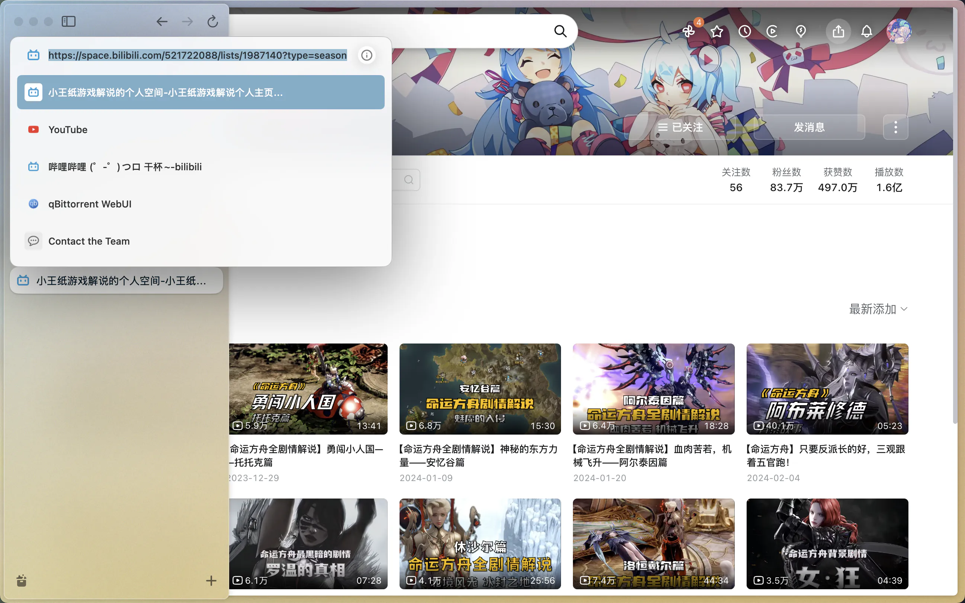The image size is (965, 603).
Task: Click the 发消息 message button
Action: tap(809, 127)
